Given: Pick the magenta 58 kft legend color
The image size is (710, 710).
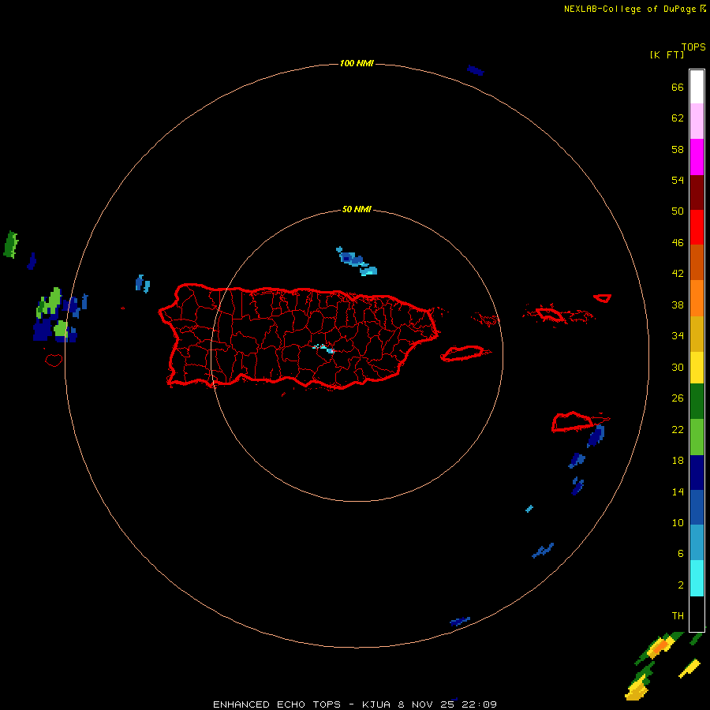Looking at the screenshot, I should (697, 157).
